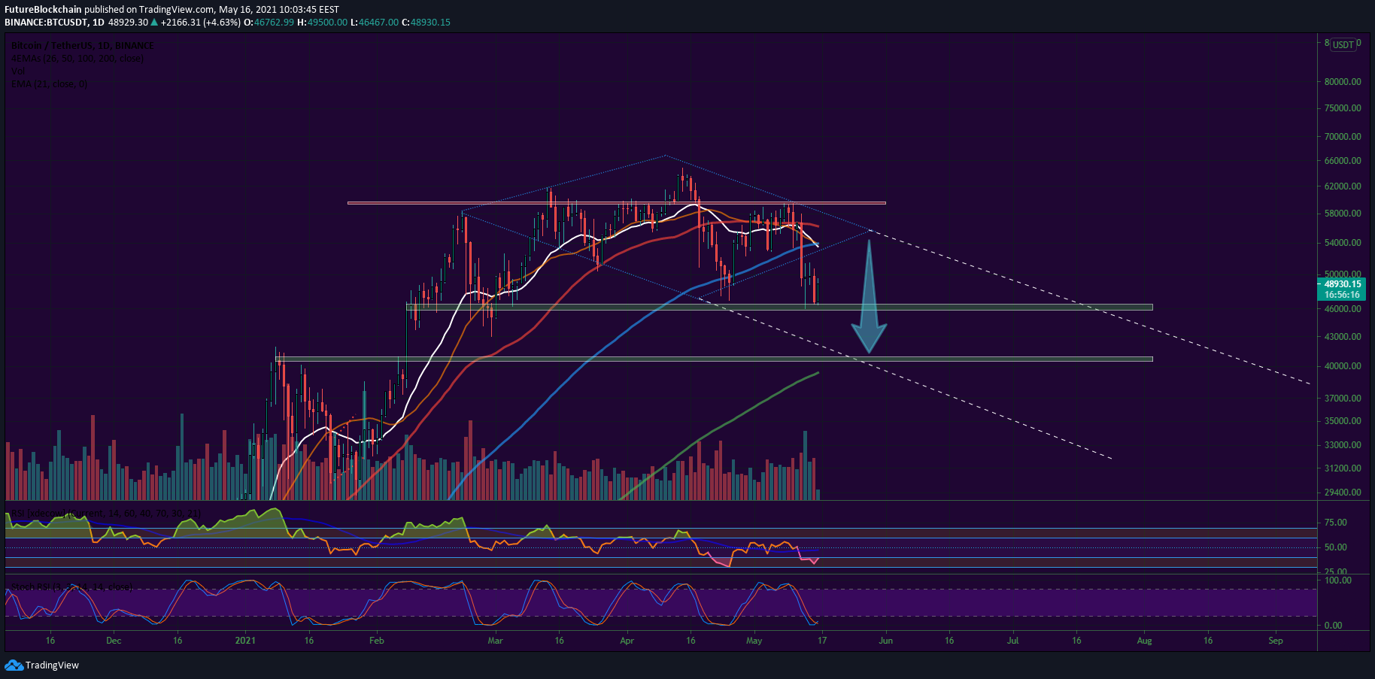This screenshot has width=1375, height=679.
Task: Select the Bitcoin / TetherUS chart legend
Action: 83,46
